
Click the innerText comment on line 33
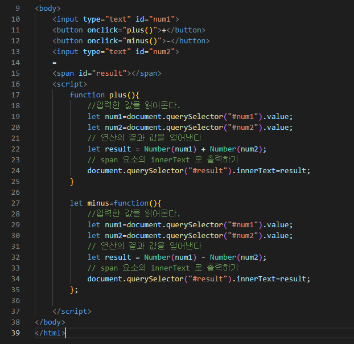163,268
